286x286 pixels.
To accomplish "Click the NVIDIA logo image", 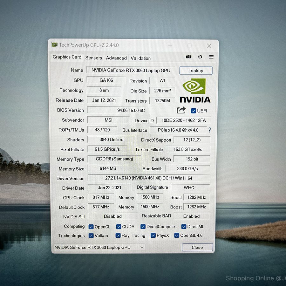I will (x=195, y=91).
